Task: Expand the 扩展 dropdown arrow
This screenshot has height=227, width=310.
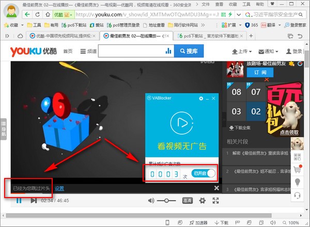Action: [x=240, y=25]
